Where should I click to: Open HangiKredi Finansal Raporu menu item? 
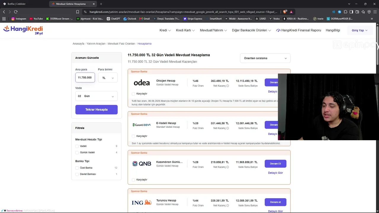click(x=298, y=30)
